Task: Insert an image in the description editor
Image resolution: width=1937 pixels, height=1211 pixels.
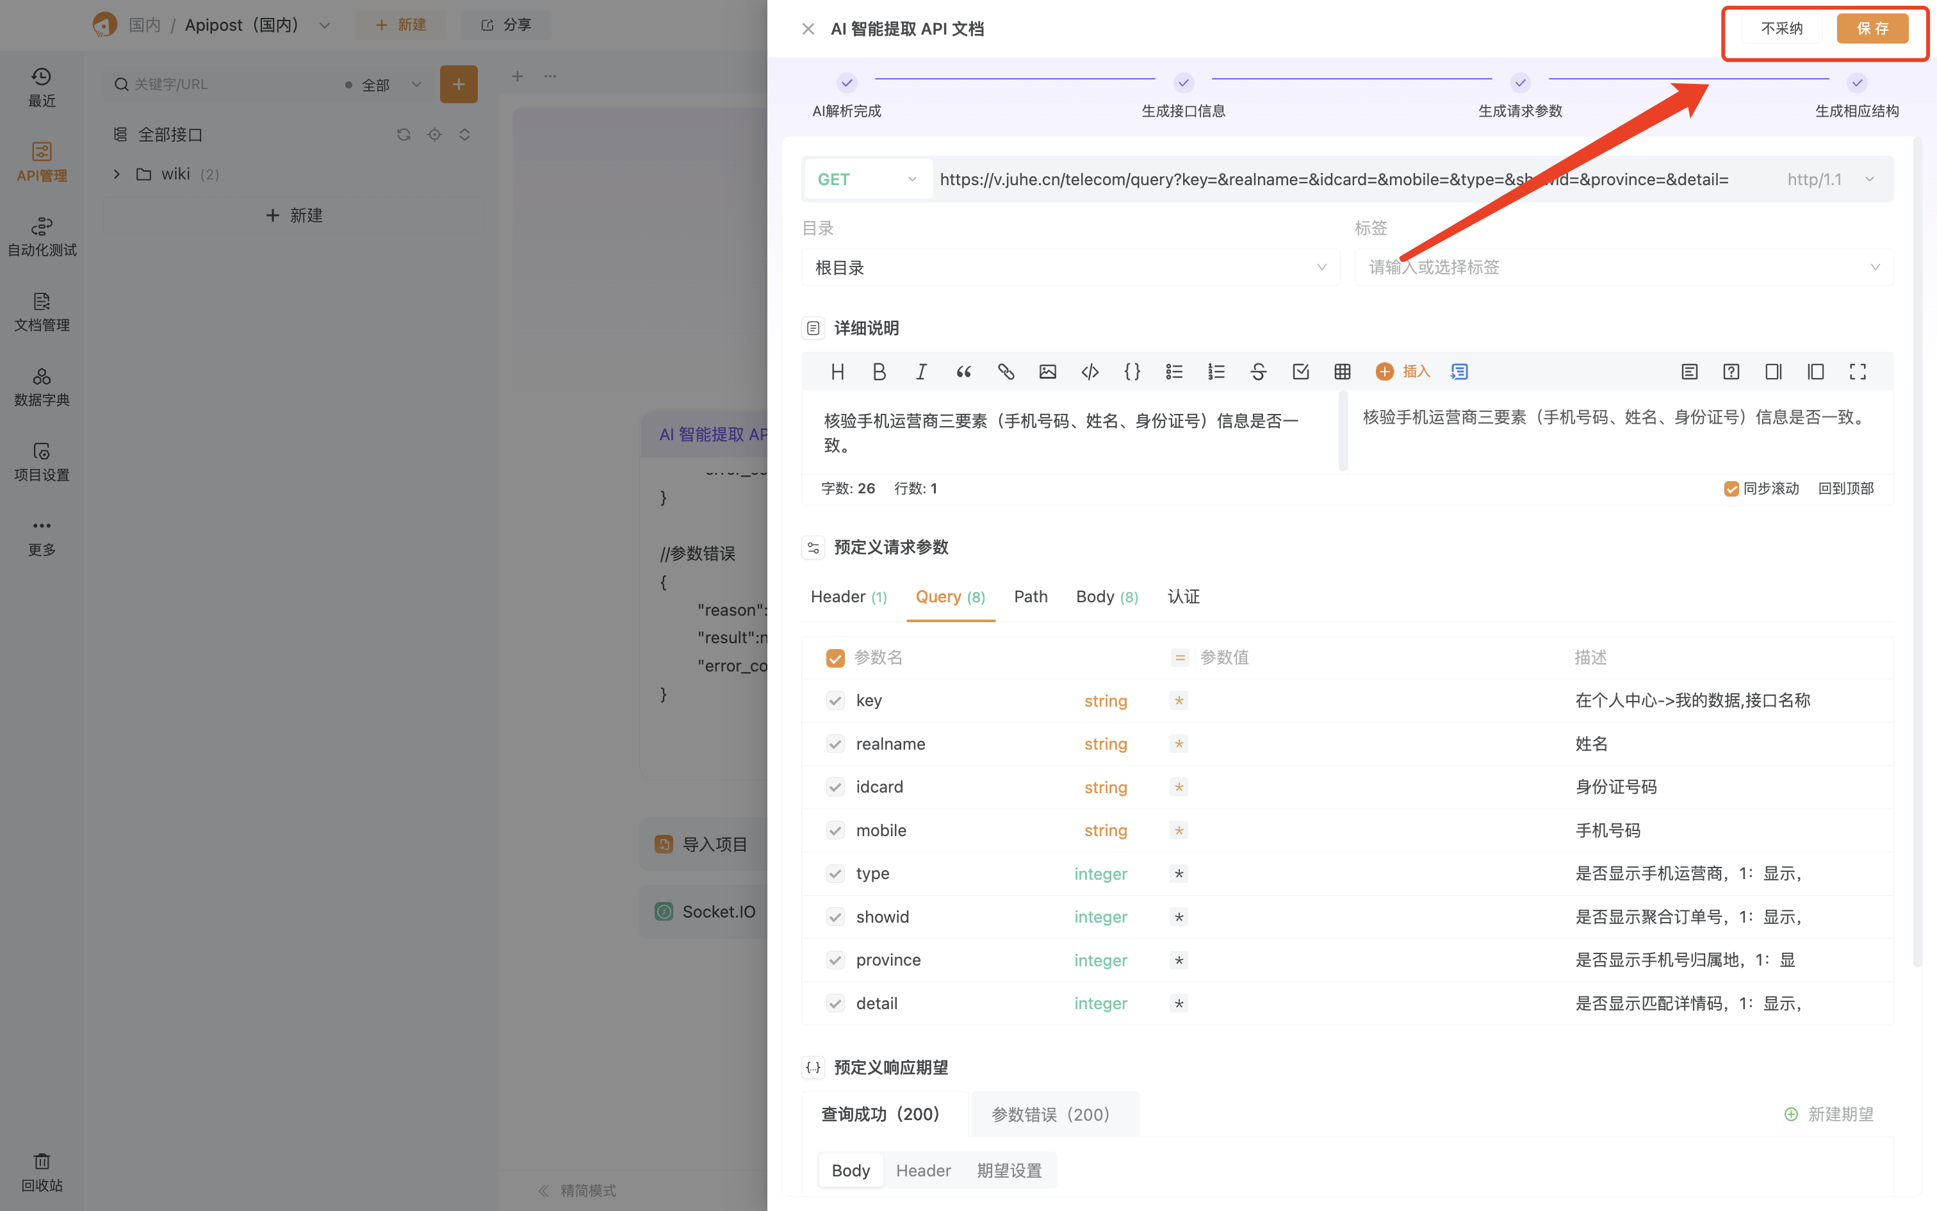Action: pyautogui.click(x=1047, y=371)
